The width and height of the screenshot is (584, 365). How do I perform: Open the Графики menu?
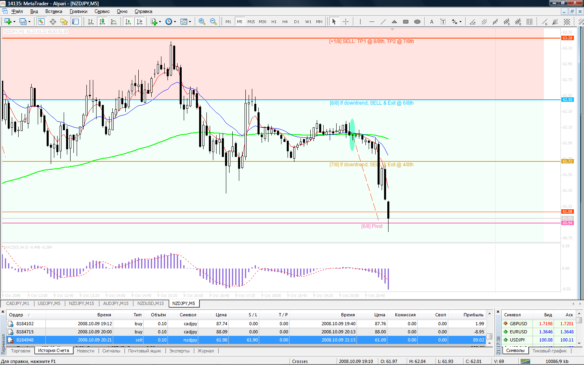click(x=78, y=11)
